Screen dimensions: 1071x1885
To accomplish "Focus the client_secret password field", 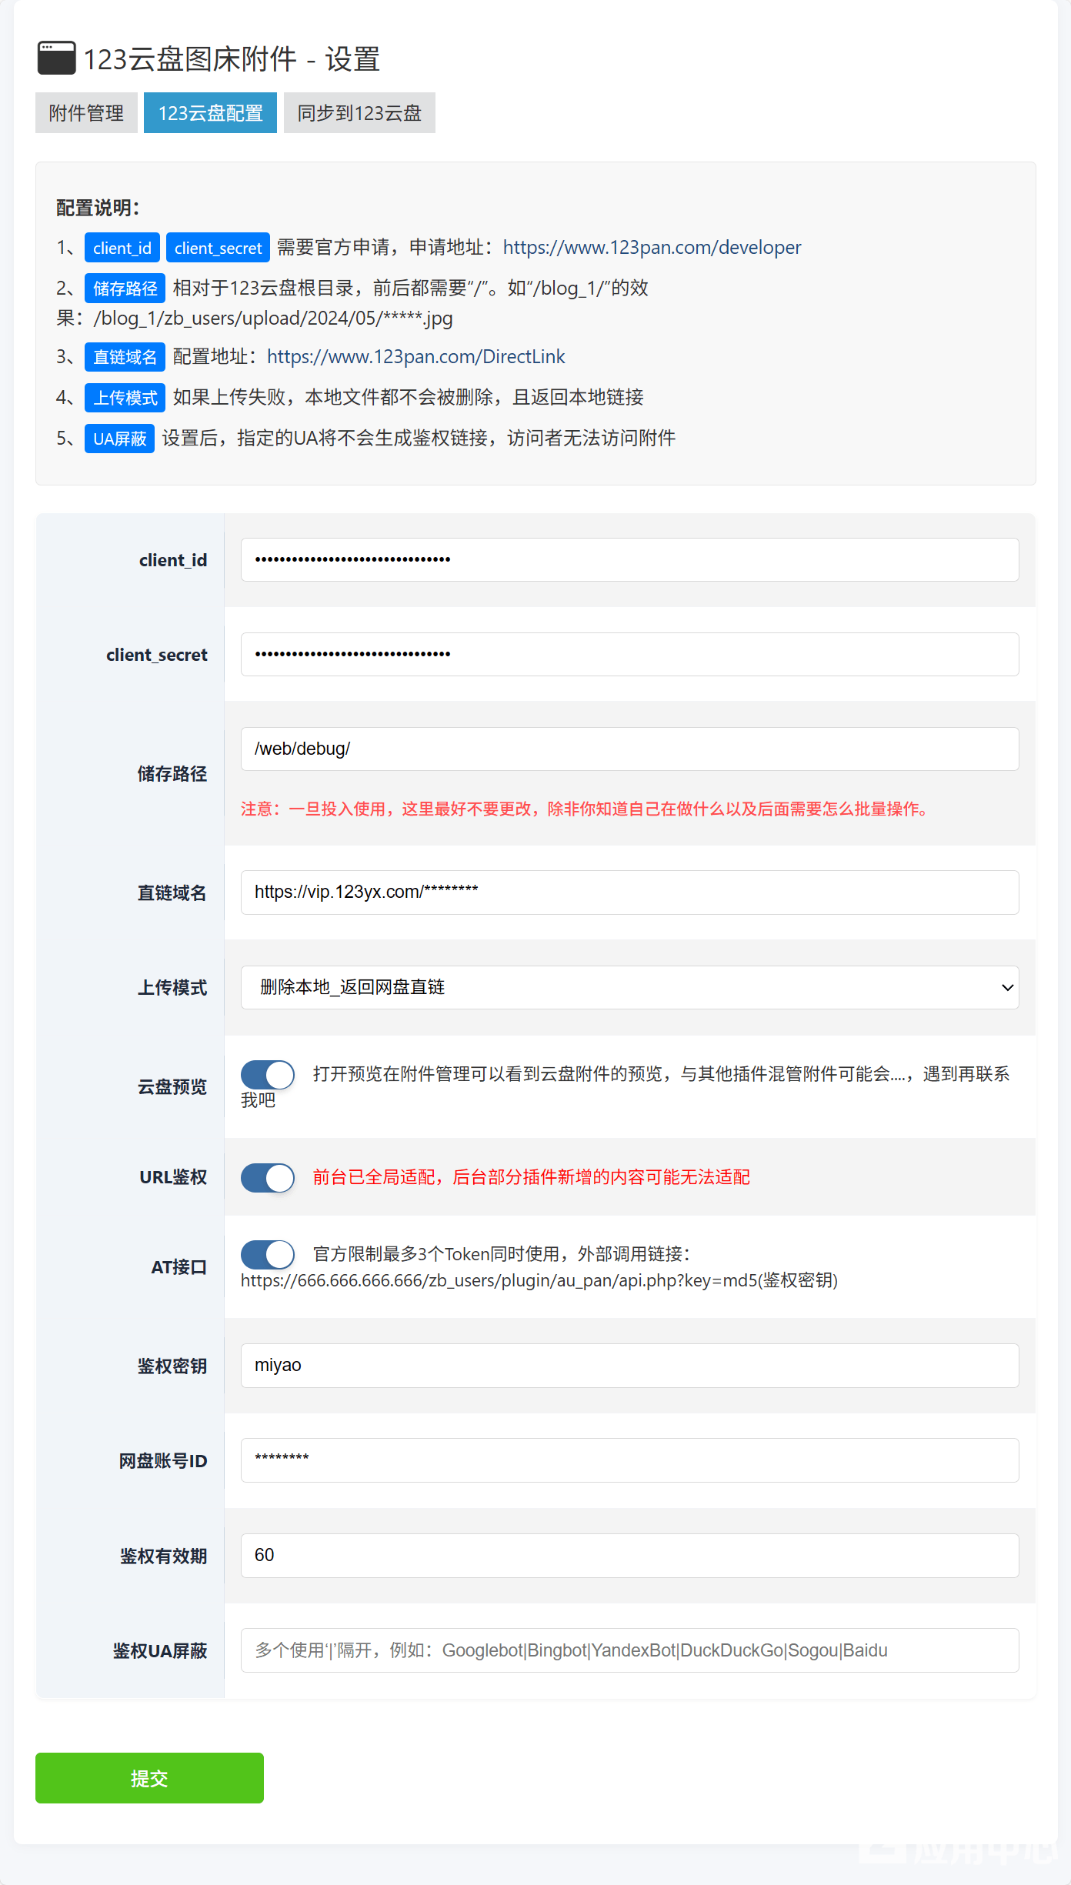I will [x=629, y=655].
